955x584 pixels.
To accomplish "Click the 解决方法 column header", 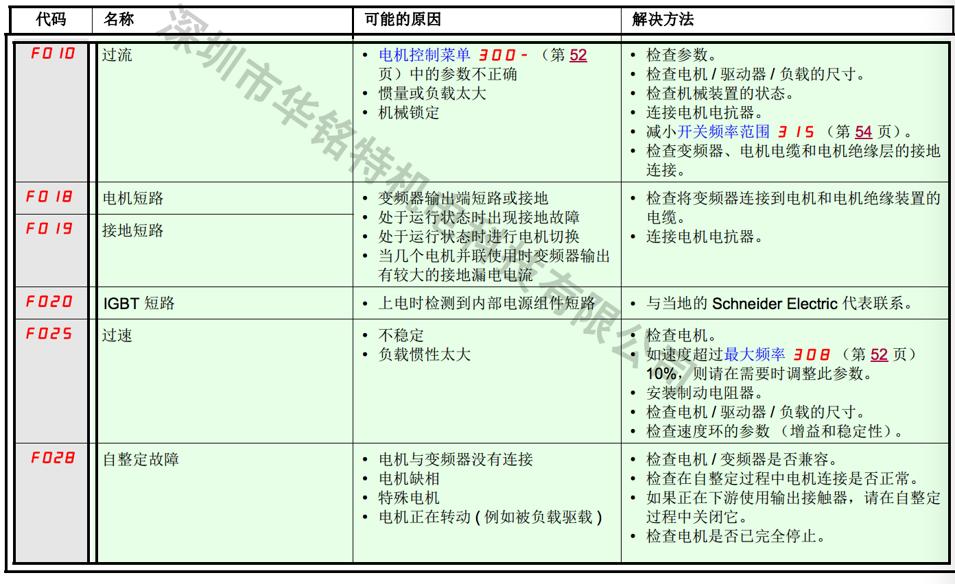I will (663, 19).
